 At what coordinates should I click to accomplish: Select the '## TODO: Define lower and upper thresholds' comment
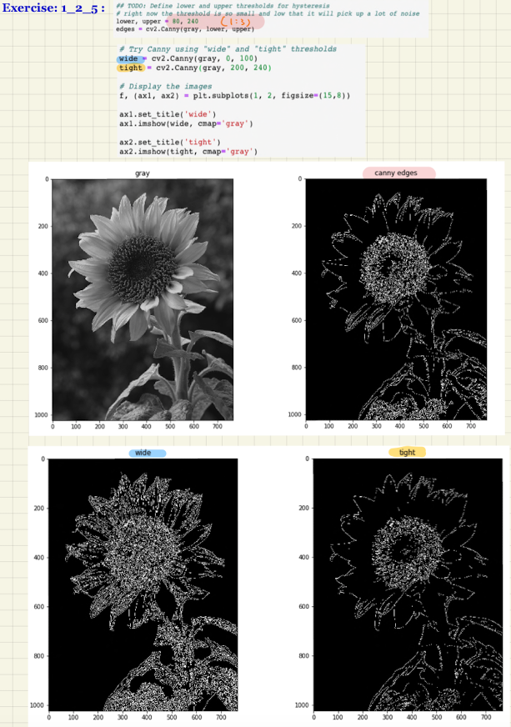pos(223,6)
